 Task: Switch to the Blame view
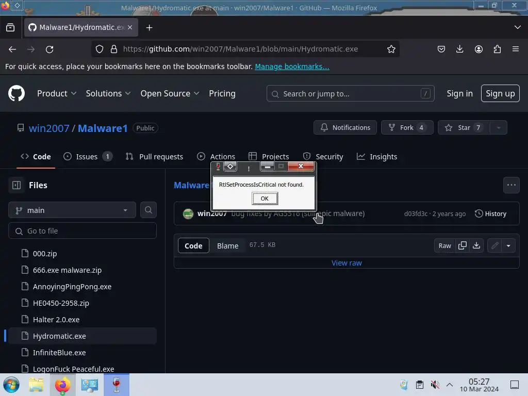pos(227,245)
